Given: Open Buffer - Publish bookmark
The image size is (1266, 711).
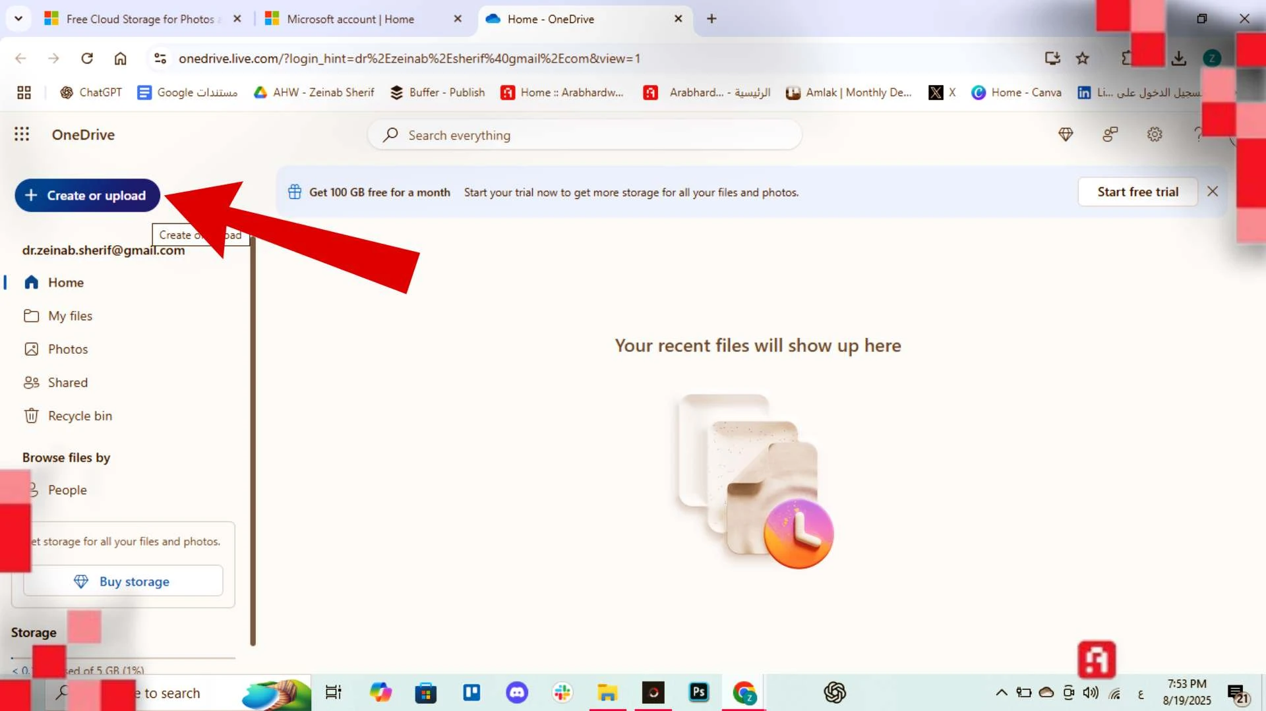Looking at the screenshot, I should [x=437, y=93].
